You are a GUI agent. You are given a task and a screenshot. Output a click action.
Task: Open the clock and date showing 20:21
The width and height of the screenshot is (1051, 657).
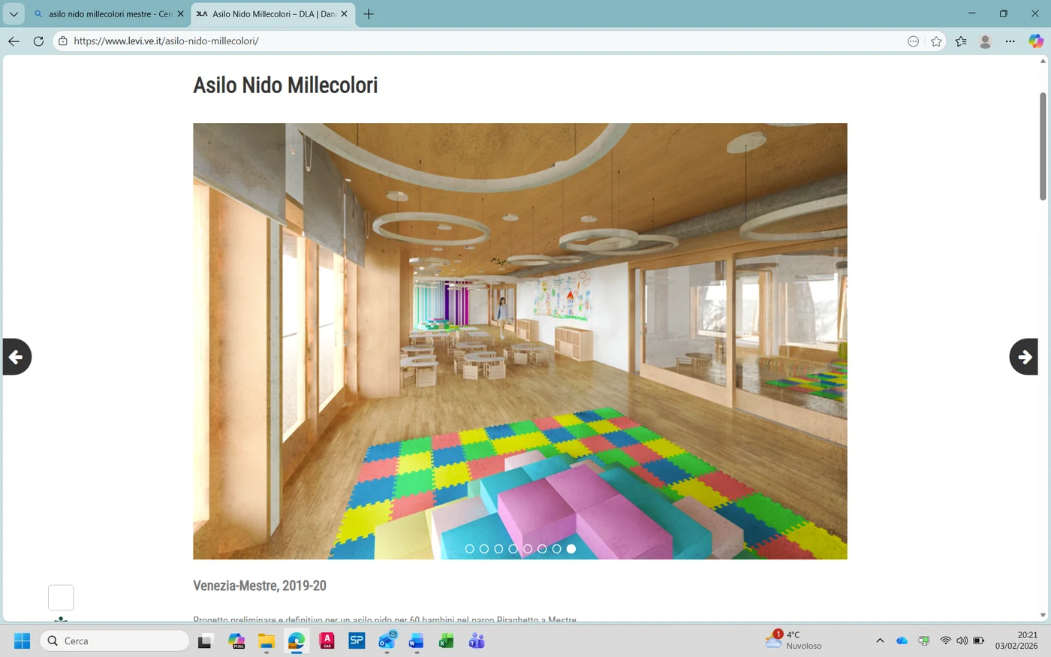coord(1016,640)
